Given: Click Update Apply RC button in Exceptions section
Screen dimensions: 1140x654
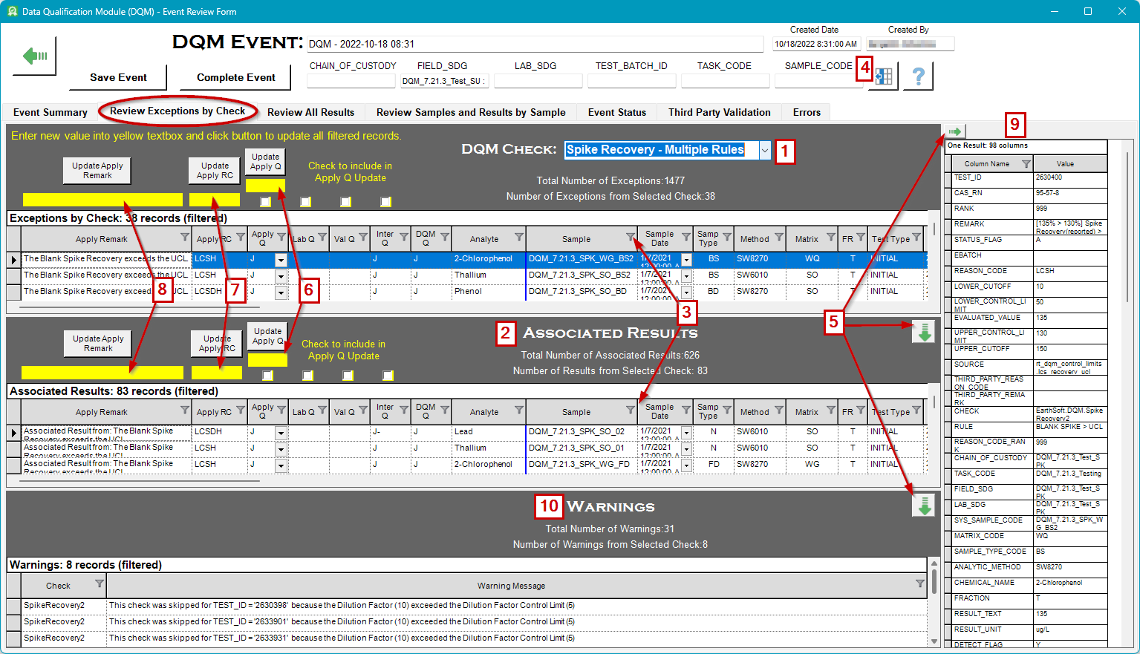Looking at the screenshot, I should [x=215, y=171].
